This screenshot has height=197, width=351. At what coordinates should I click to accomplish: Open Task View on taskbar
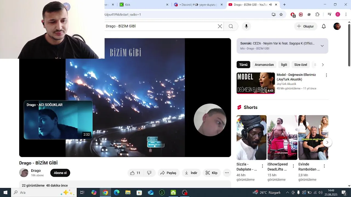click(x=82, y=193)
